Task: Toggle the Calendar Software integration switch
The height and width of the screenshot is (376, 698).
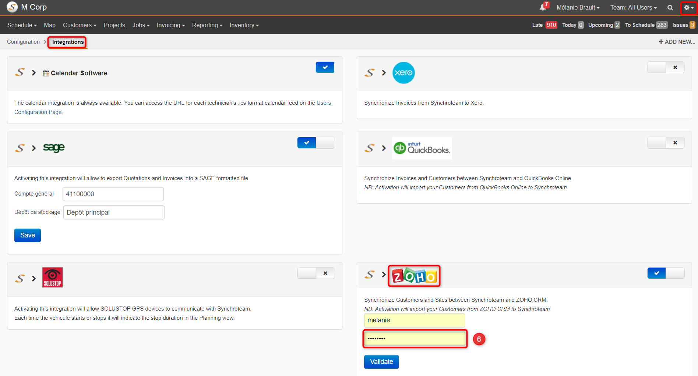Action: coord(325,67)
